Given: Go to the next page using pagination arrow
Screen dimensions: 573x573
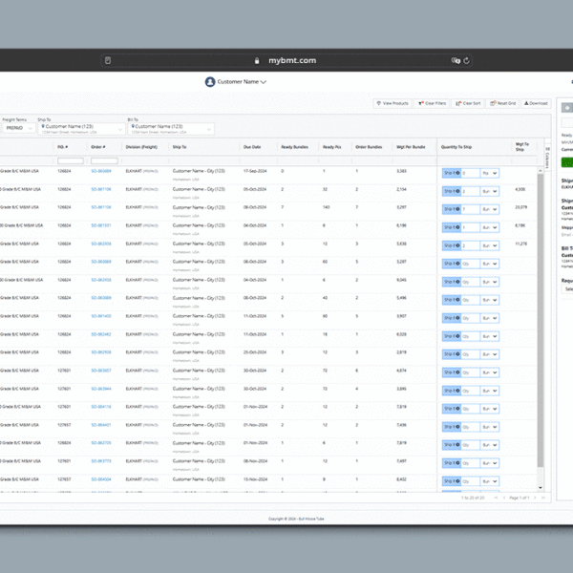Looking at the screenshot, I should (x=535, y=498).
